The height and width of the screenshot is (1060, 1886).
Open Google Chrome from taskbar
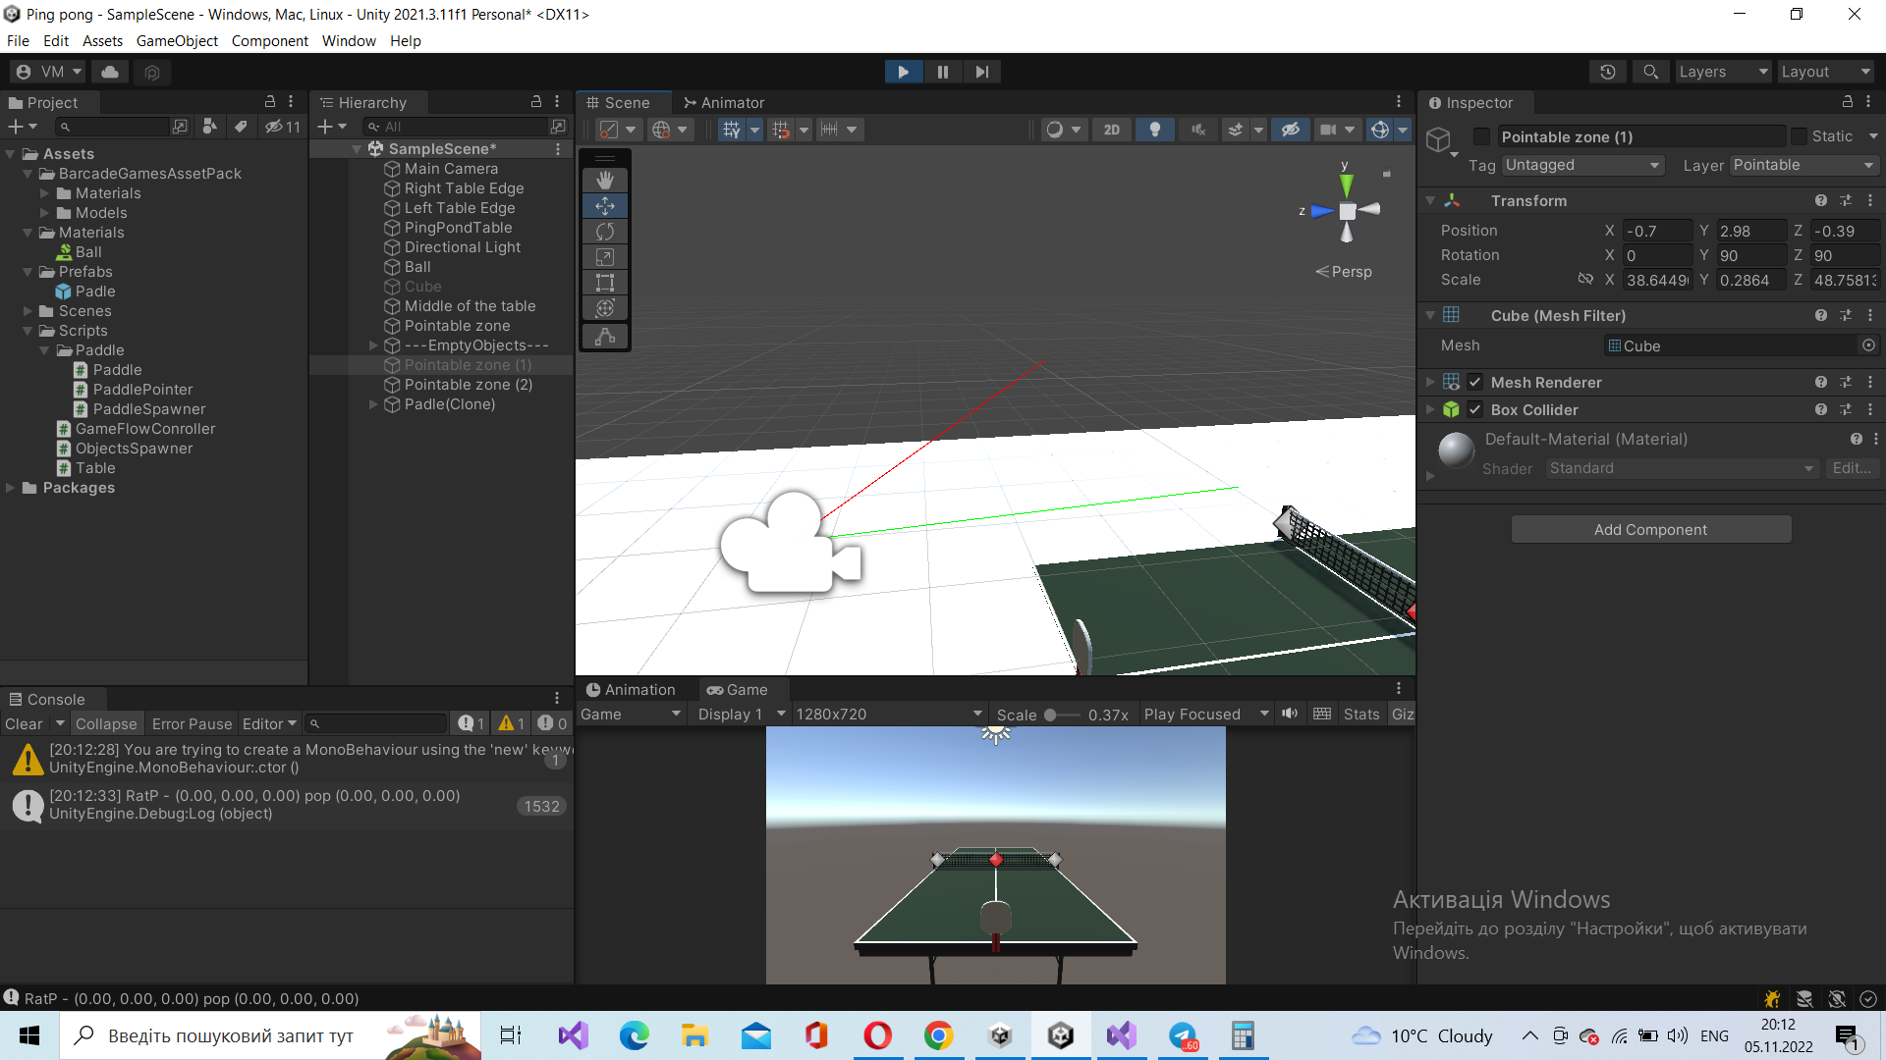click(938, 1035)
